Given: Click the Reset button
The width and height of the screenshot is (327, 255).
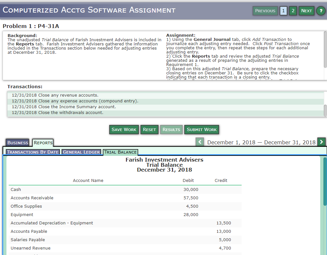Looking at the screenshot, I should [x=149, y=129].
